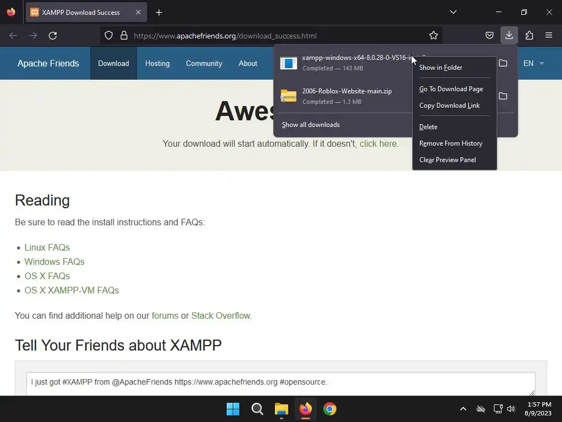This screenshot has width=562, height=422.
Task: Open the network tray icon
Action: coord(498,409)
